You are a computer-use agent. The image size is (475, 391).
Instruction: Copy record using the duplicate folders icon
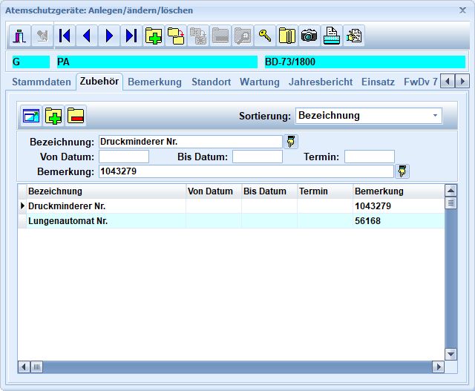[176, 36]
